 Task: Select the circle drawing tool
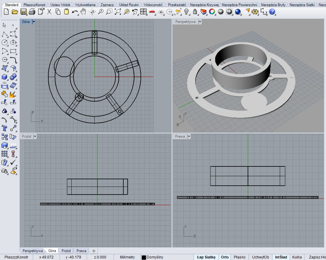pos(4,42)
